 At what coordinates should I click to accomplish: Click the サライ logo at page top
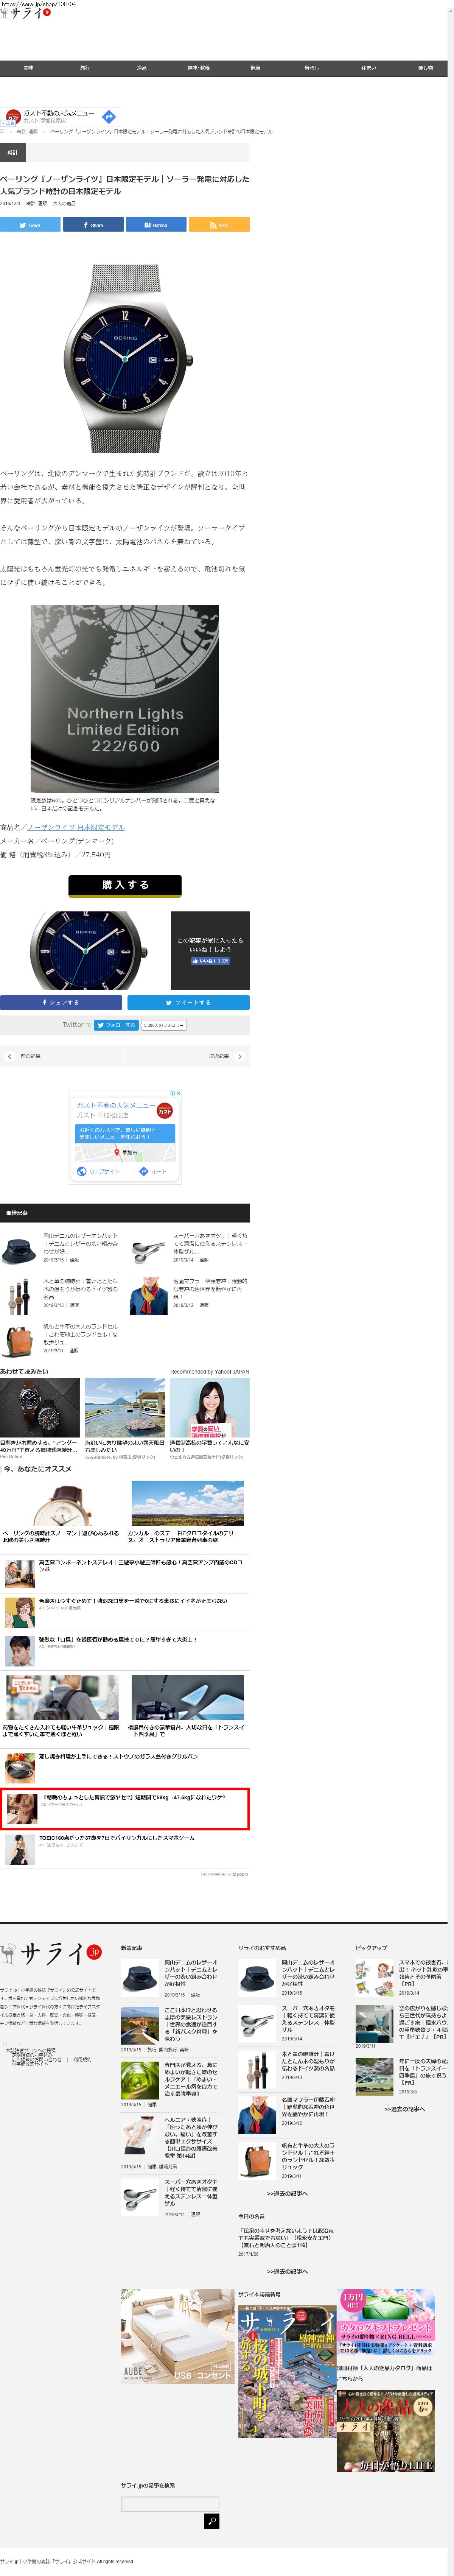tap(27, 13)
